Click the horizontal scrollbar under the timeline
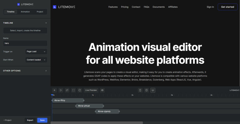This screenshot has width=240, height=124. pyautogui.click(x=97, y=123)
